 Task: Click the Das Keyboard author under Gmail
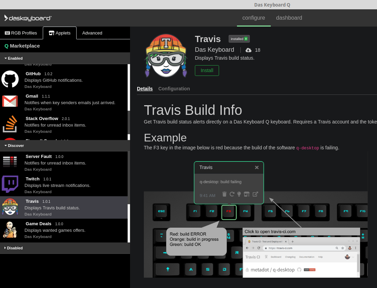38,109
